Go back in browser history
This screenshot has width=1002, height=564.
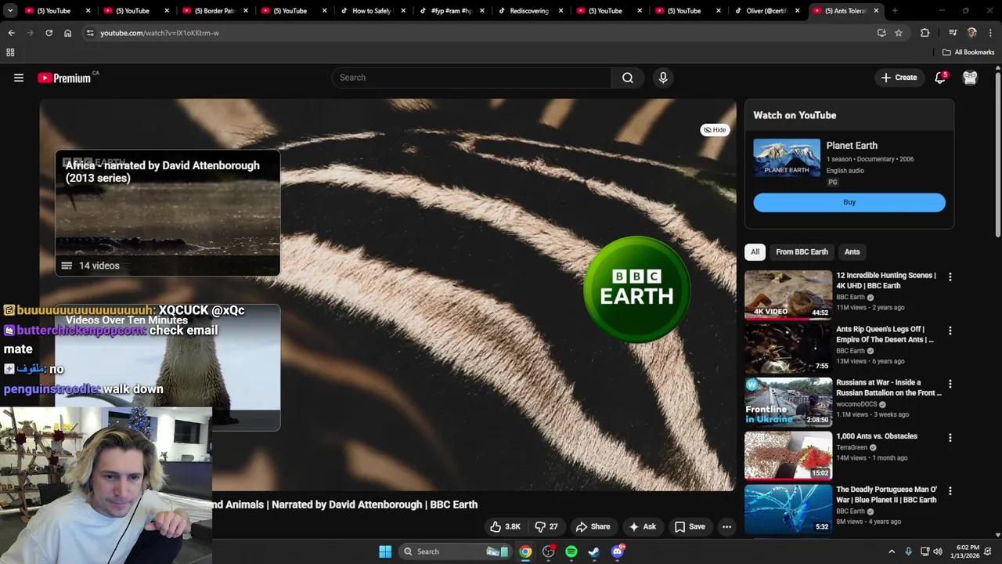tap(11, 33)
